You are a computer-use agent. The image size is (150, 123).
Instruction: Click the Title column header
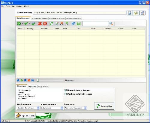point(82,29)
